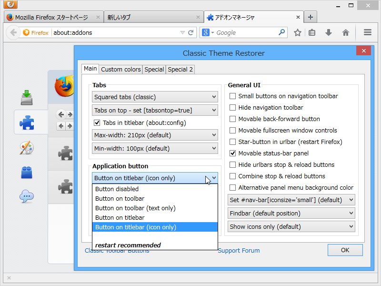381x286 pixels.
Task: Uncheck Tabs in titlebar (about:config)
Action: [x=97, y=123]
